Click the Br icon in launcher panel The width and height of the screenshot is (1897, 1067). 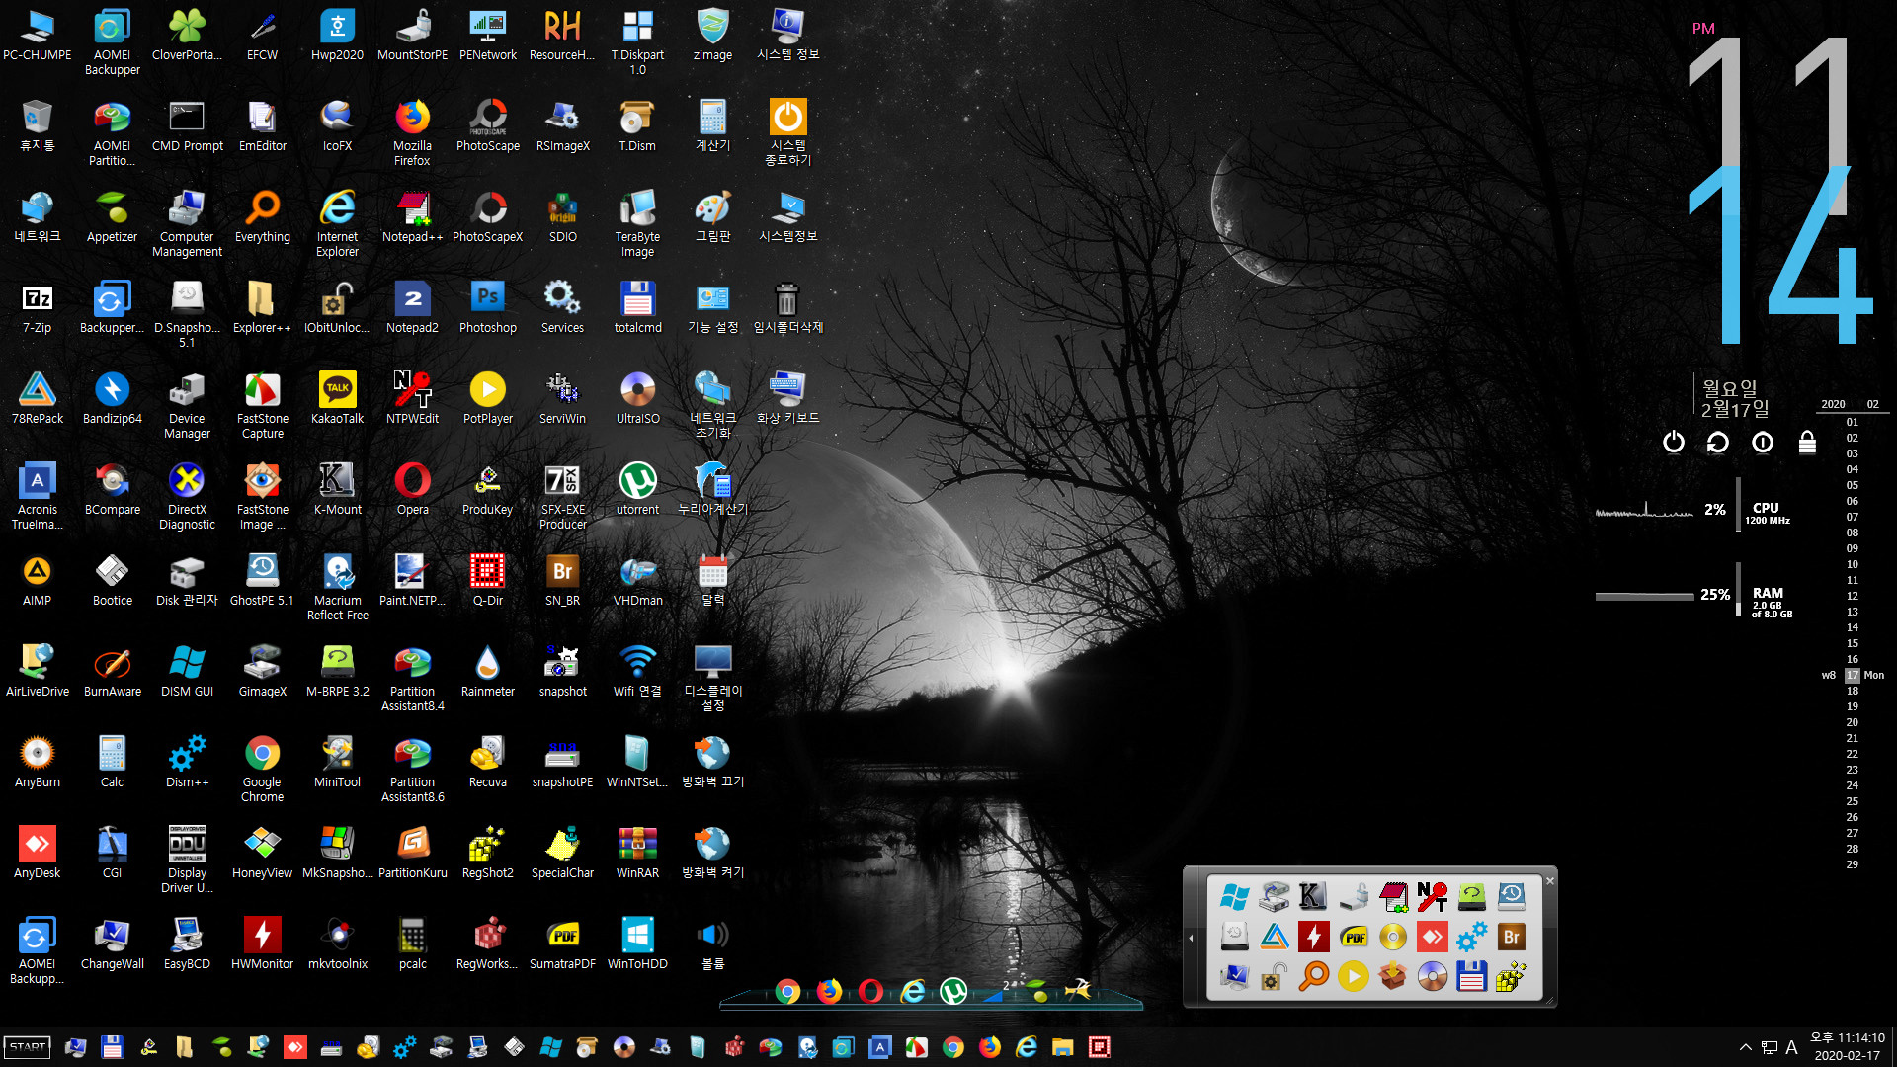coord(1511,937)
